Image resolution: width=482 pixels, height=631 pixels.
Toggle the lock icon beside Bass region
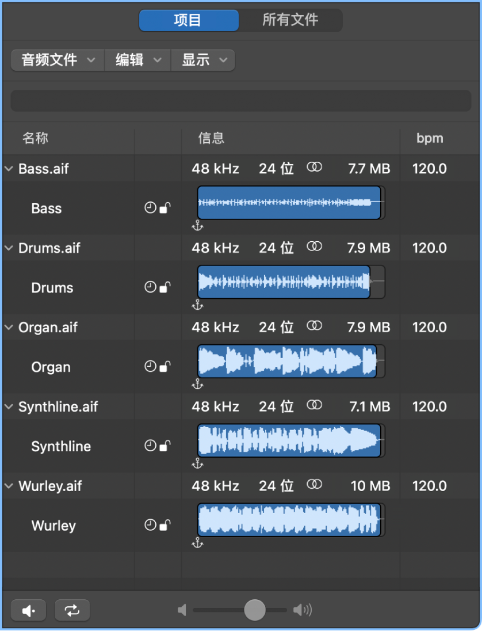pos(165,208)
